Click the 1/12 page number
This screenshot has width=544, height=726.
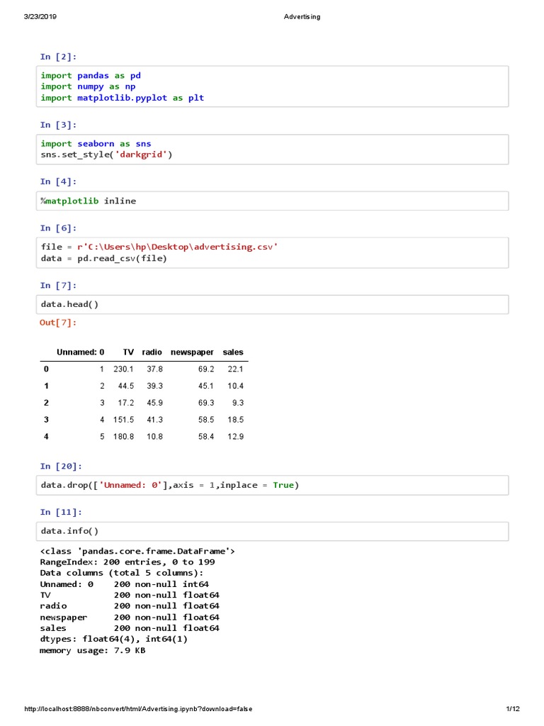pos(513,709)
